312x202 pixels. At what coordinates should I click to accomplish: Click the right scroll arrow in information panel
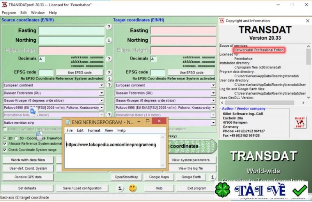coord(303,103)
